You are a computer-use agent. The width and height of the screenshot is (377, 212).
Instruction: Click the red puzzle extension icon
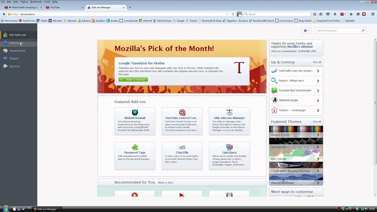(x=364, y=14)
